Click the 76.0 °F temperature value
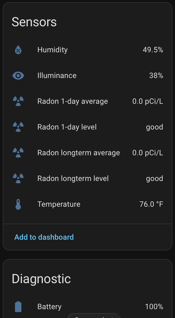The height and width of the screenshot is (318, 175). [151, 204]
